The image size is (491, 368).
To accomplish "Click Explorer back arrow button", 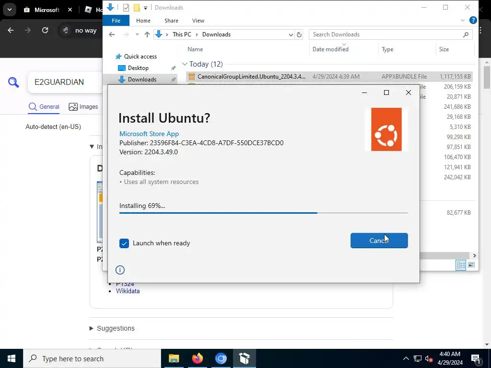I will [x=112, y=34].
